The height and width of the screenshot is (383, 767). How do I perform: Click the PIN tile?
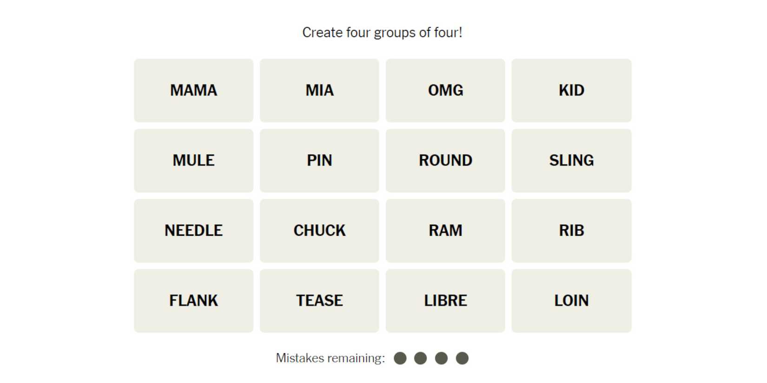click(319, 161)
